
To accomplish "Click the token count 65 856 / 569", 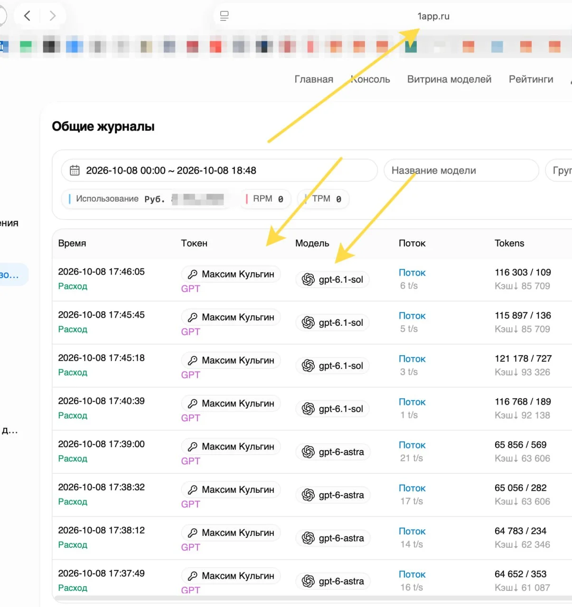I will coord(520,445).
